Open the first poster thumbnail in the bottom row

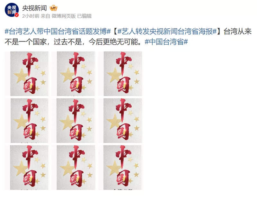pos(27,167)
